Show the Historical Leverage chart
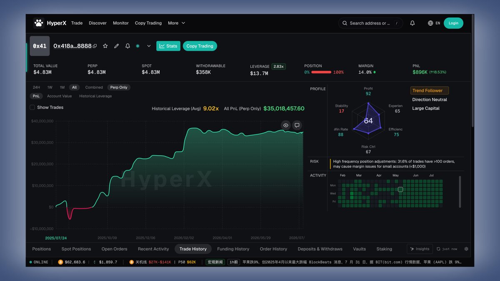500x281 pixels. (95, 96)
